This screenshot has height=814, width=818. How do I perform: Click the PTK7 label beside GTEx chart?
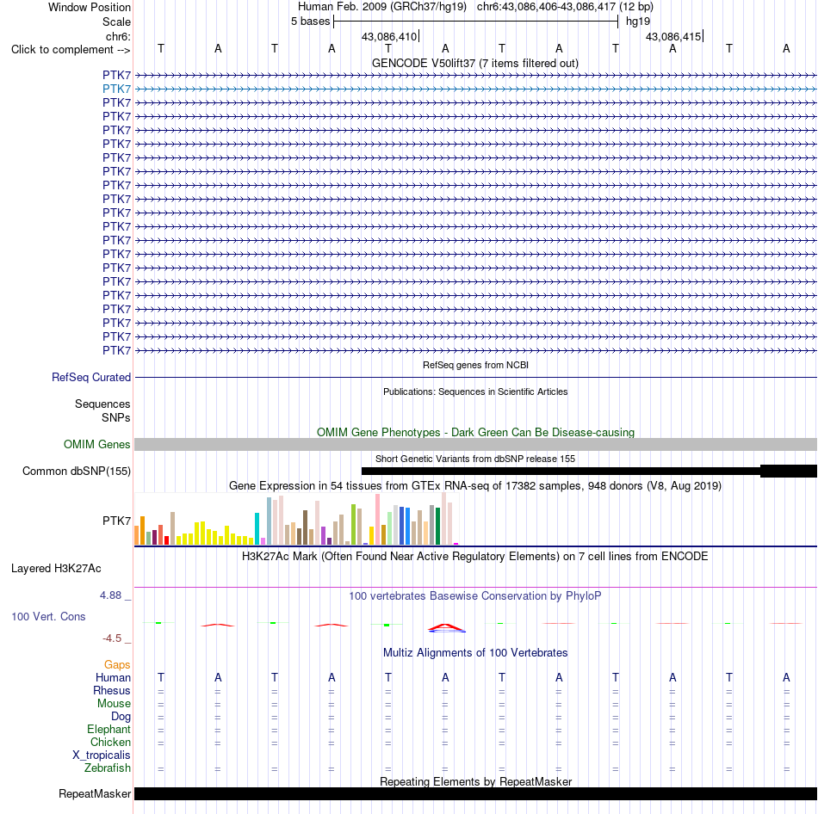[116, 521]
